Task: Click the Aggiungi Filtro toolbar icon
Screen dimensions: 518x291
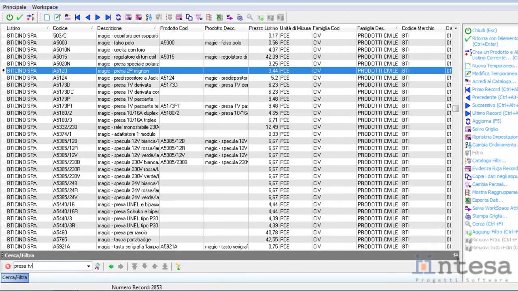Action: pyautogui.click(x=260, y=17)
